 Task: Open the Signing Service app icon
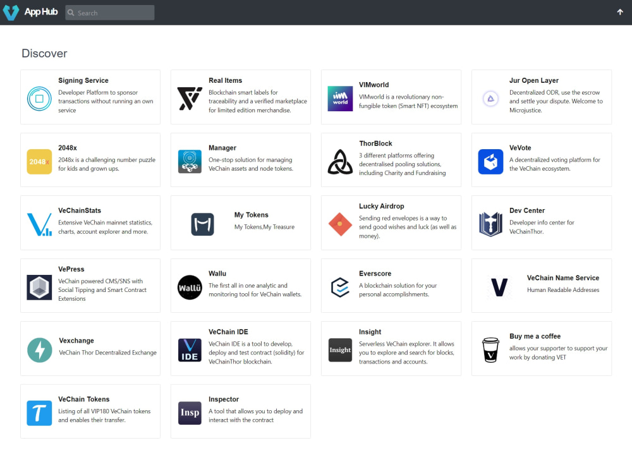coord(39,99)
